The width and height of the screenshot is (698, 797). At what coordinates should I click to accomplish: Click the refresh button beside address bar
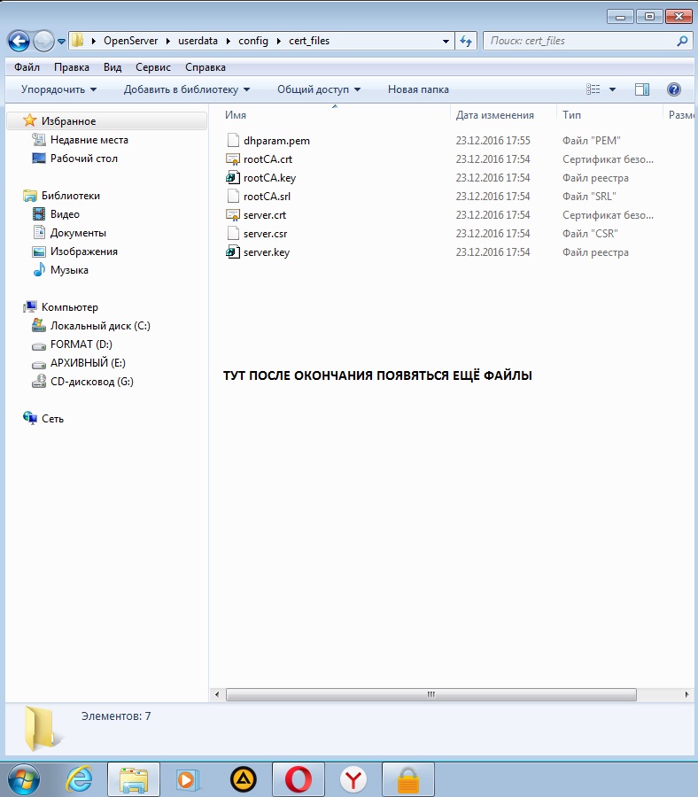click(x=468, y=41)
